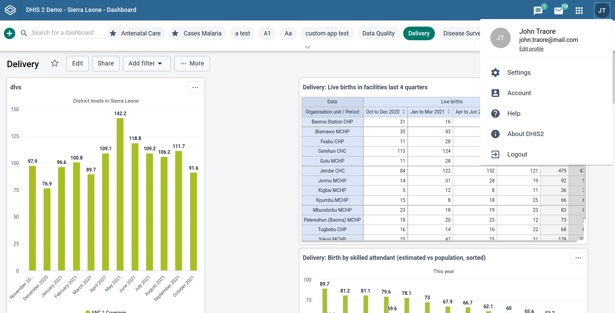
Task: Open the messages envelope icon
Action: coord(559,11)
